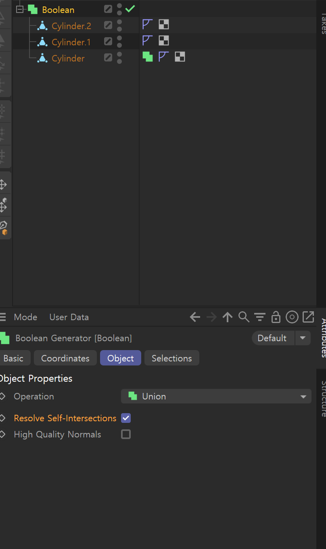Collapse the Boolean object tree

pyautogui.click(x=19, y=9)
